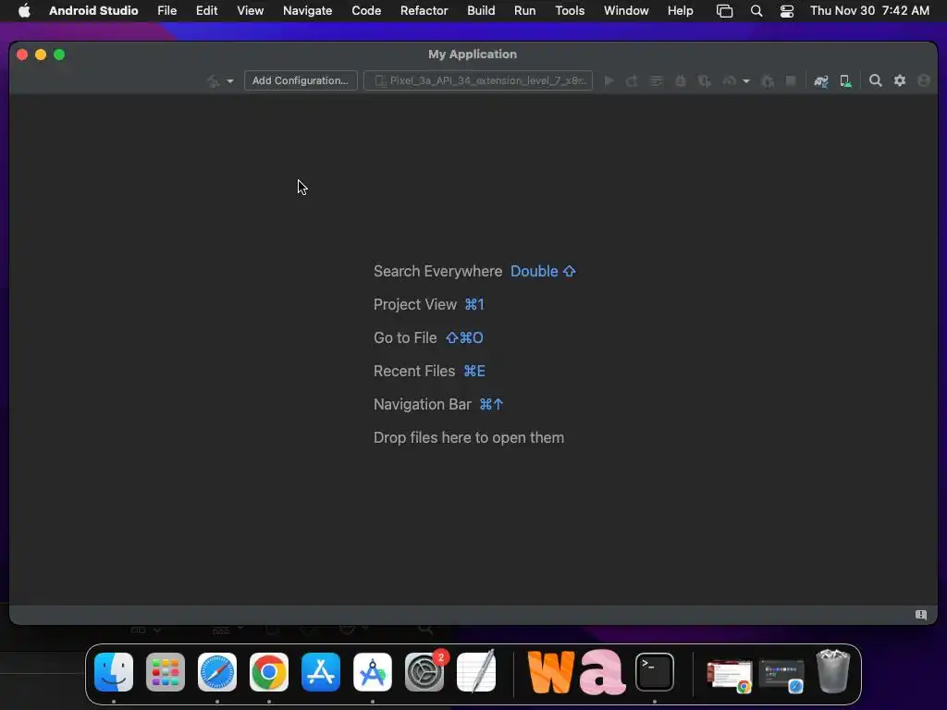
Task: Click the build hammer icon in toolbar
Action: coord(214,81)
